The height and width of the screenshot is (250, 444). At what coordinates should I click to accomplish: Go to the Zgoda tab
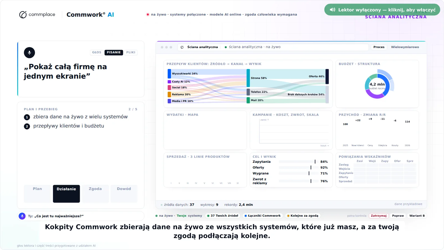[x=95, y=194]
